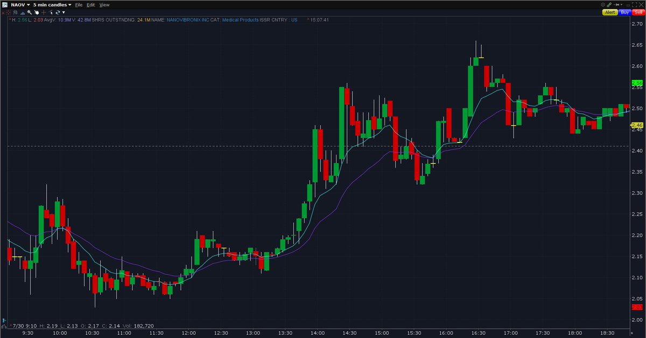Open the View menu

click(104, 5)
